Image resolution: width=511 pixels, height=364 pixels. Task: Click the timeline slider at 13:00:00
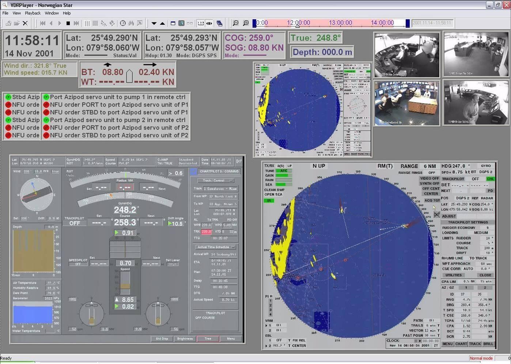point(340,23)
